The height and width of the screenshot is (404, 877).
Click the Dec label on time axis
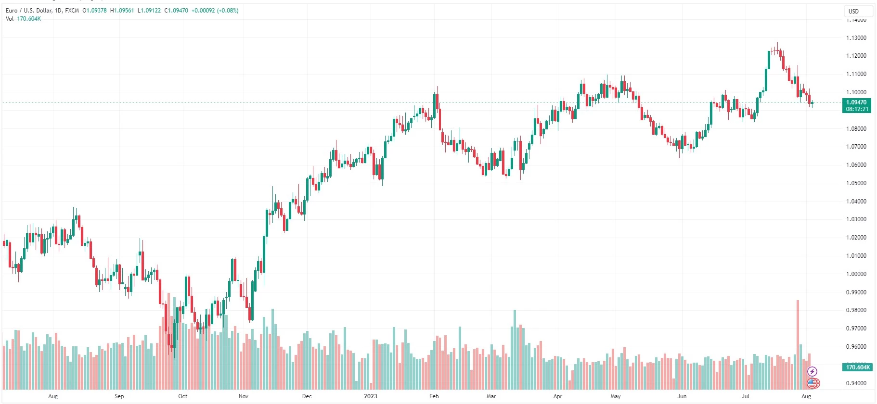[307, 396]
